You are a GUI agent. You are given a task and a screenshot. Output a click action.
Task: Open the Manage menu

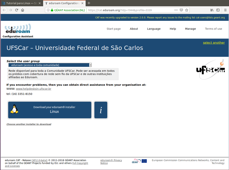pos(191,29)
